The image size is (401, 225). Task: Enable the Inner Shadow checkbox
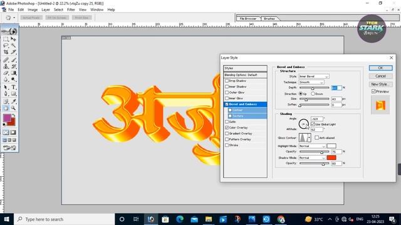tap(227, 86)
